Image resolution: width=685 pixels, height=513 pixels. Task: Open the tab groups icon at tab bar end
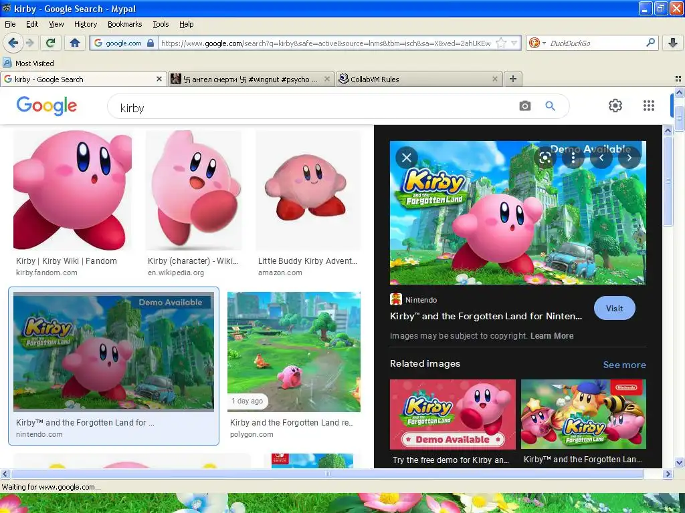pos(678,79)
